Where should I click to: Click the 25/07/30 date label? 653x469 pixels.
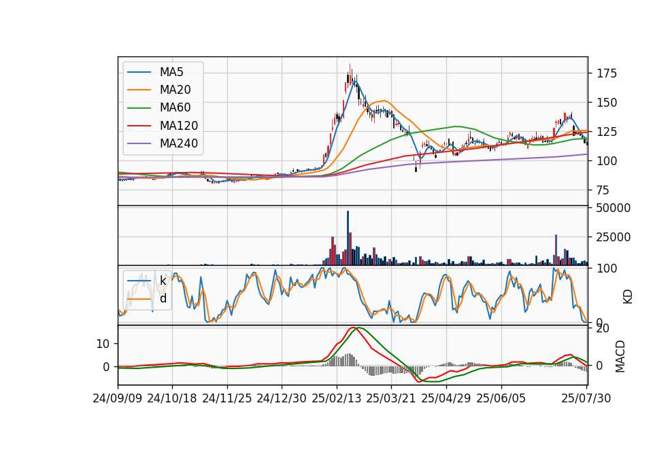(586, 398)
